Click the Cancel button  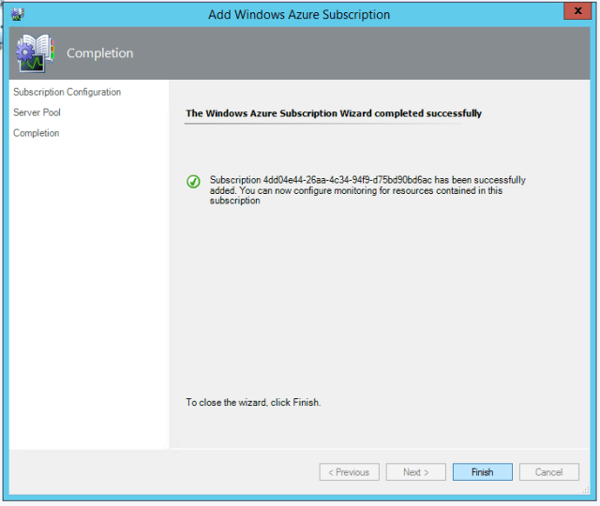coord(548,472)
